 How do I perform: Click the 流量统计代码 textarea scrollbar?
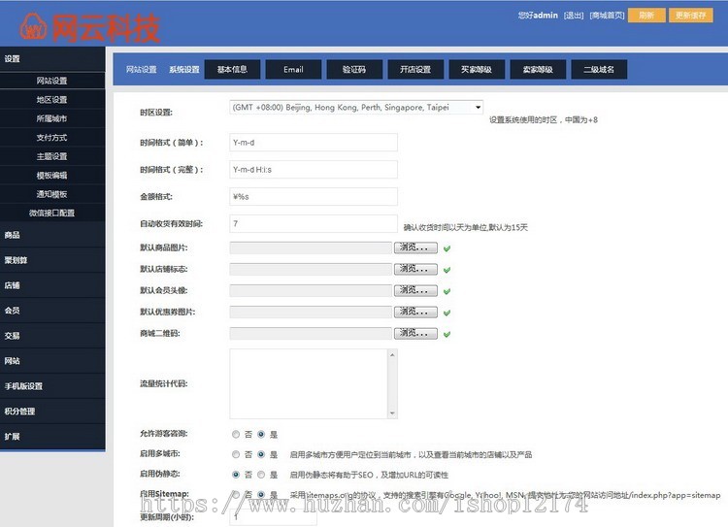point(392,384)
